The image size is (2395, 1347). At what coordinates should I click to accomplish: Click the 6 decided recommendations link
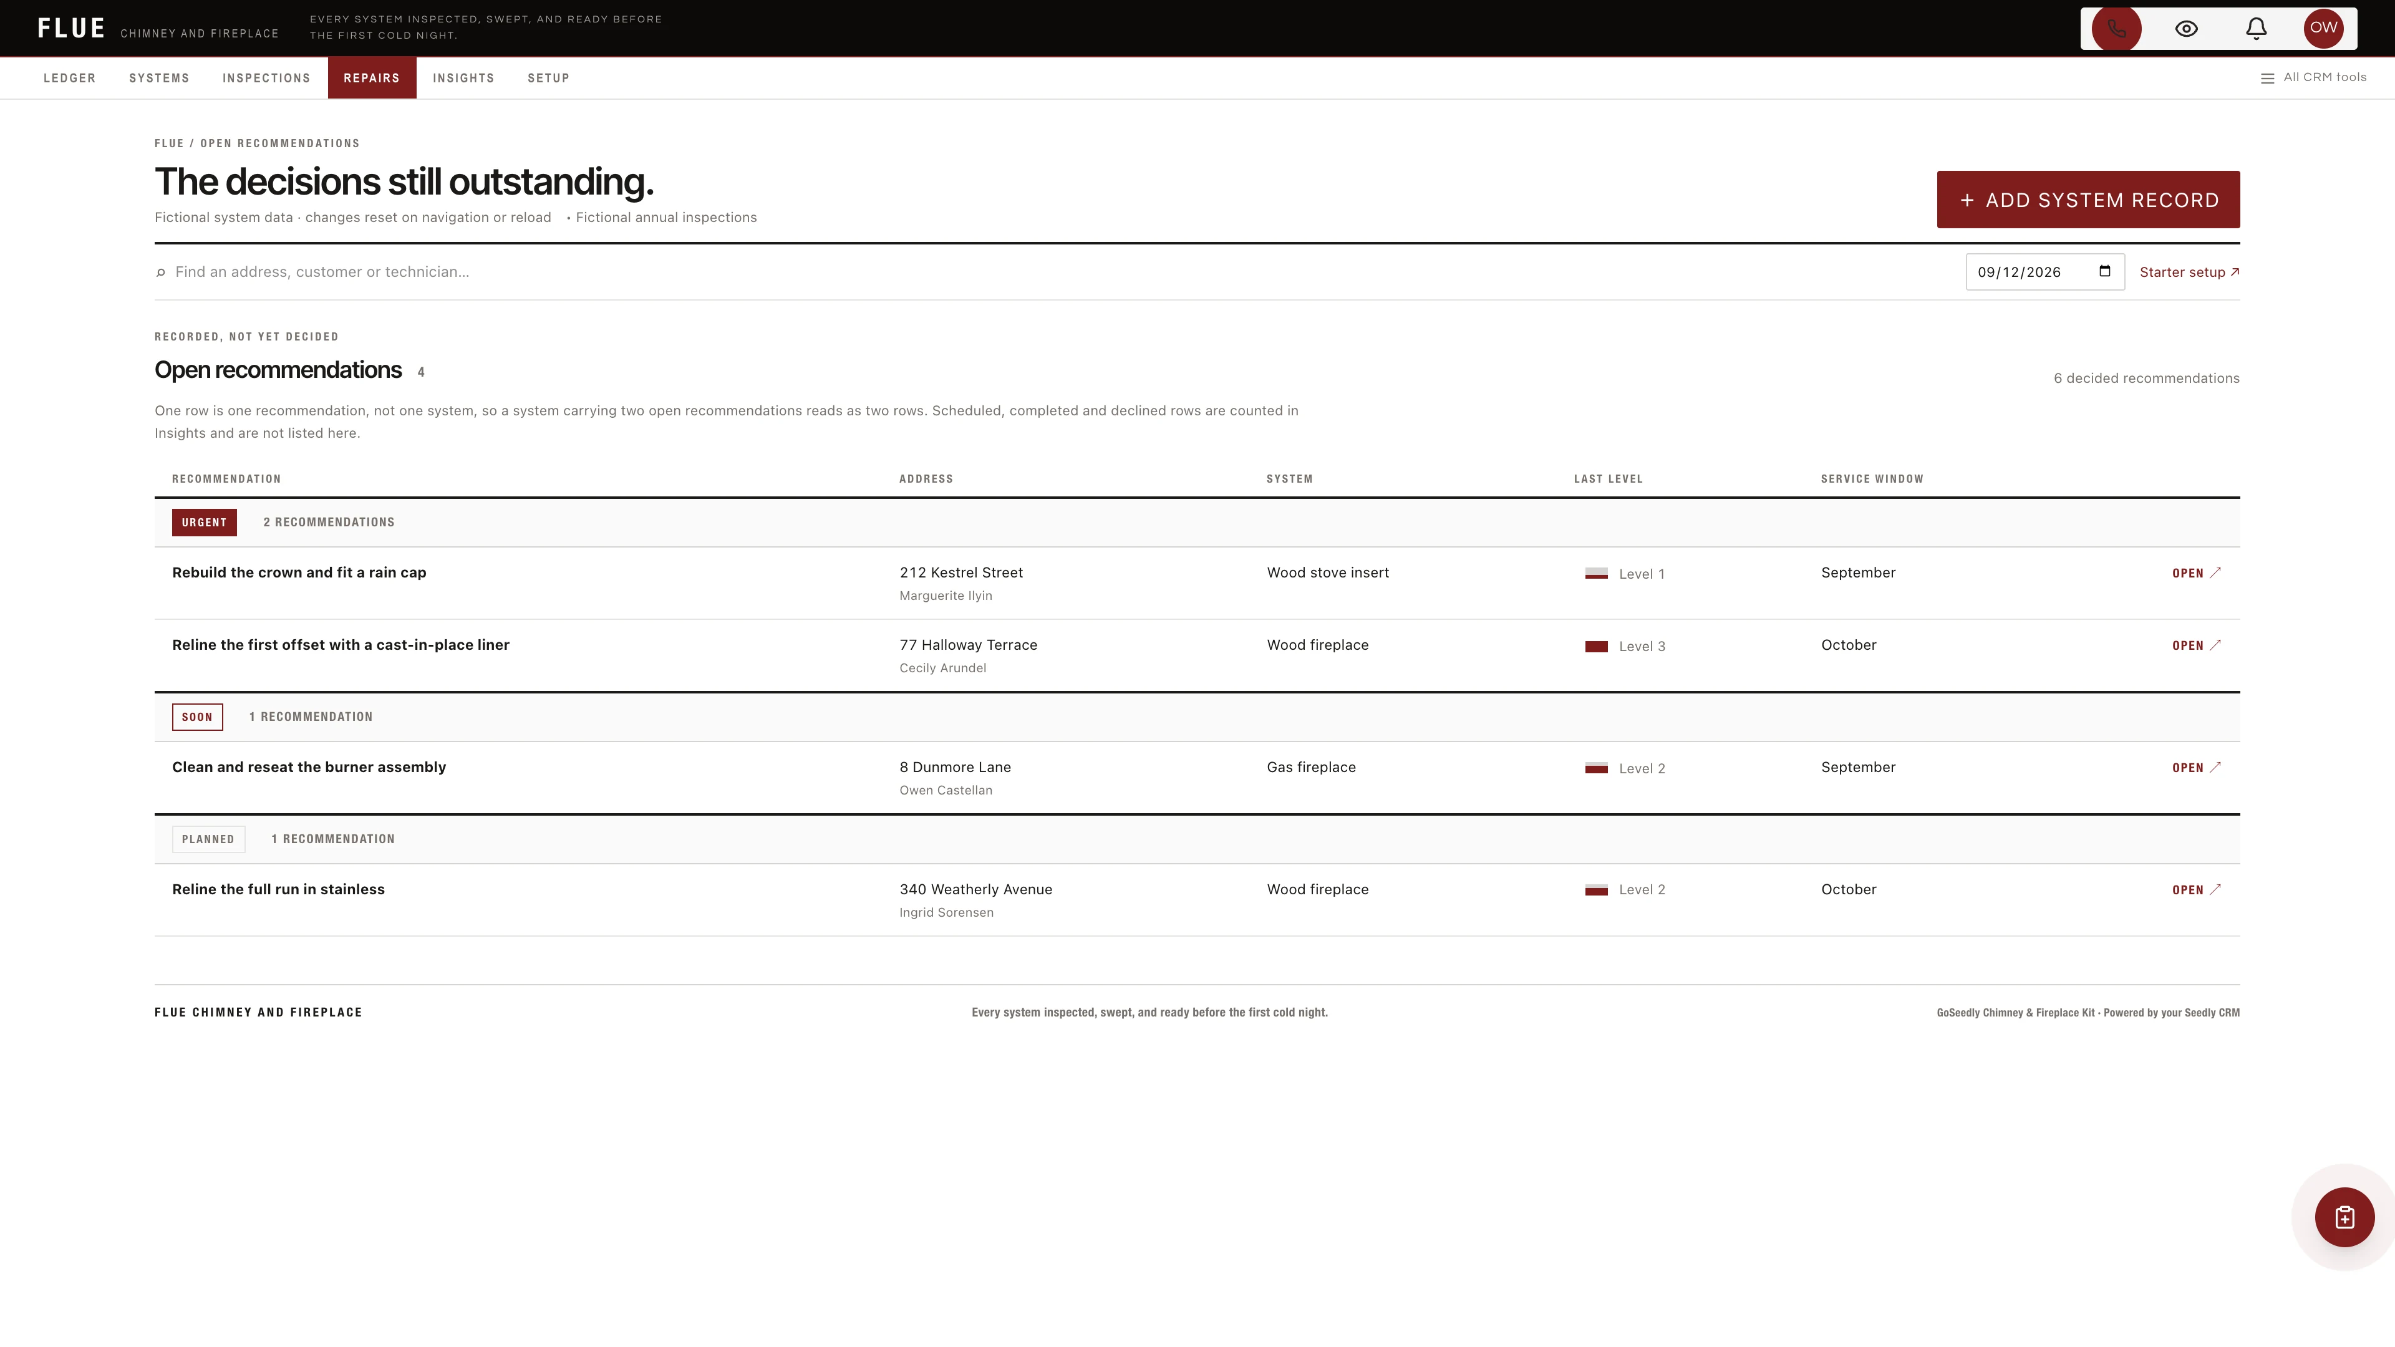(x=2146, y=379)
